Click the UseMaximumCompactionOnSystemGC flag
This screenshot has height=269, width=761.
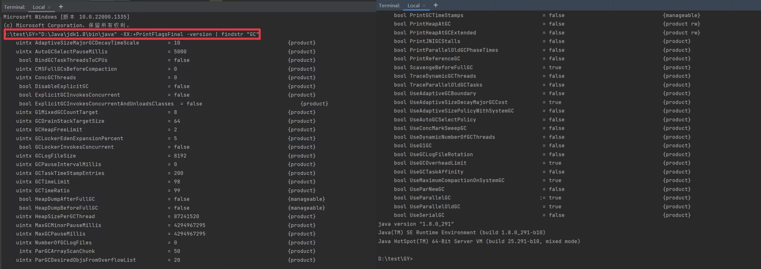click(x=457, y=180)
